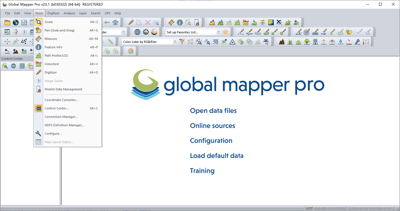
Task: Open the Lidar filter funnel icon
Action: coord(182,42)
